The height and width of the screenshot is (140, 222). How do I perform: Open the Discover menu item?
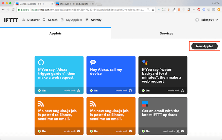pyautogui.click(x=33, y=20)
